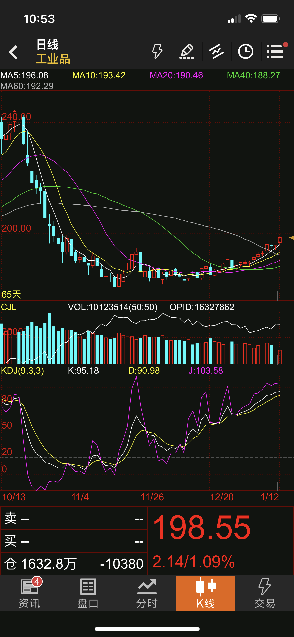Expand the 日线 工业品 title selector
This screenshot has width=294, height=637.
[x=53, y=52]
